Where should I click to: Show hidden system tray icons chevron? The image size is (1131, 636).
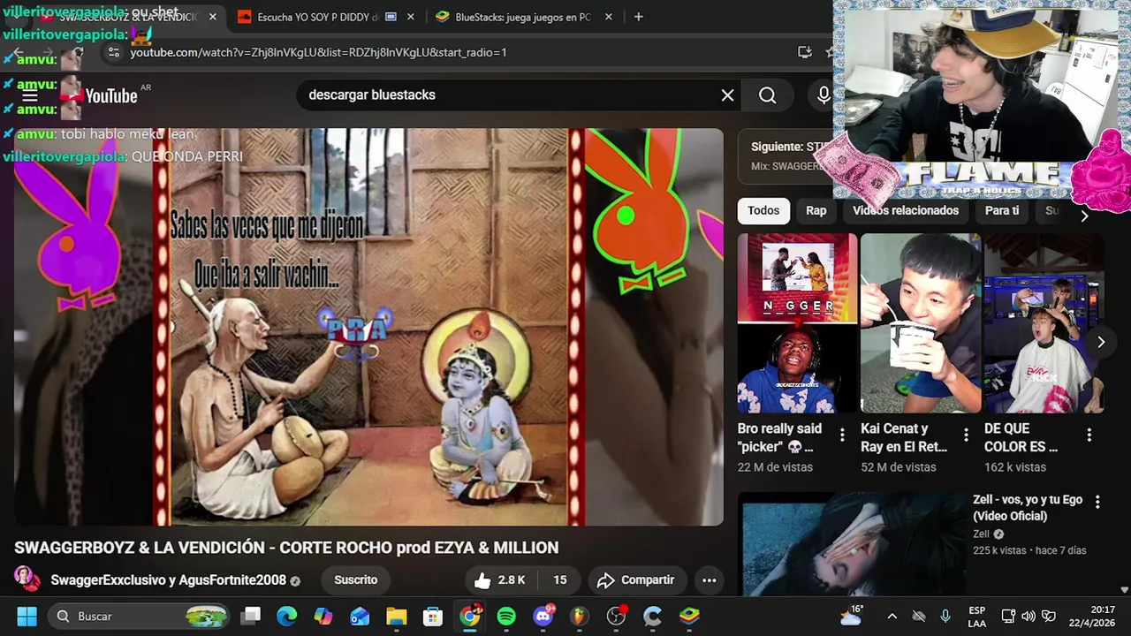click(892, 616)
